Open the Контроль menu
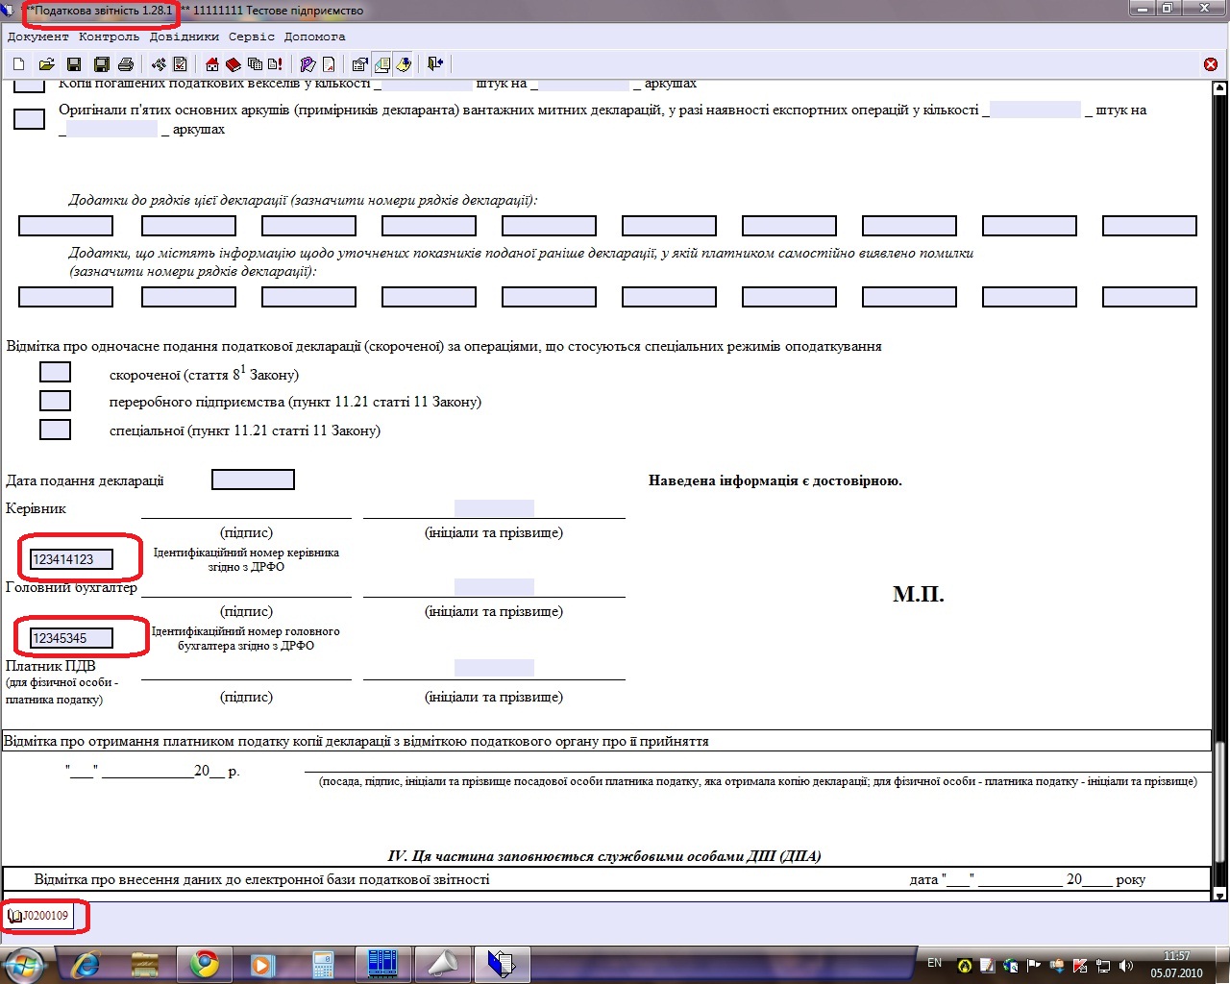Screen dimensions: 1230x984 pos(109,37)
